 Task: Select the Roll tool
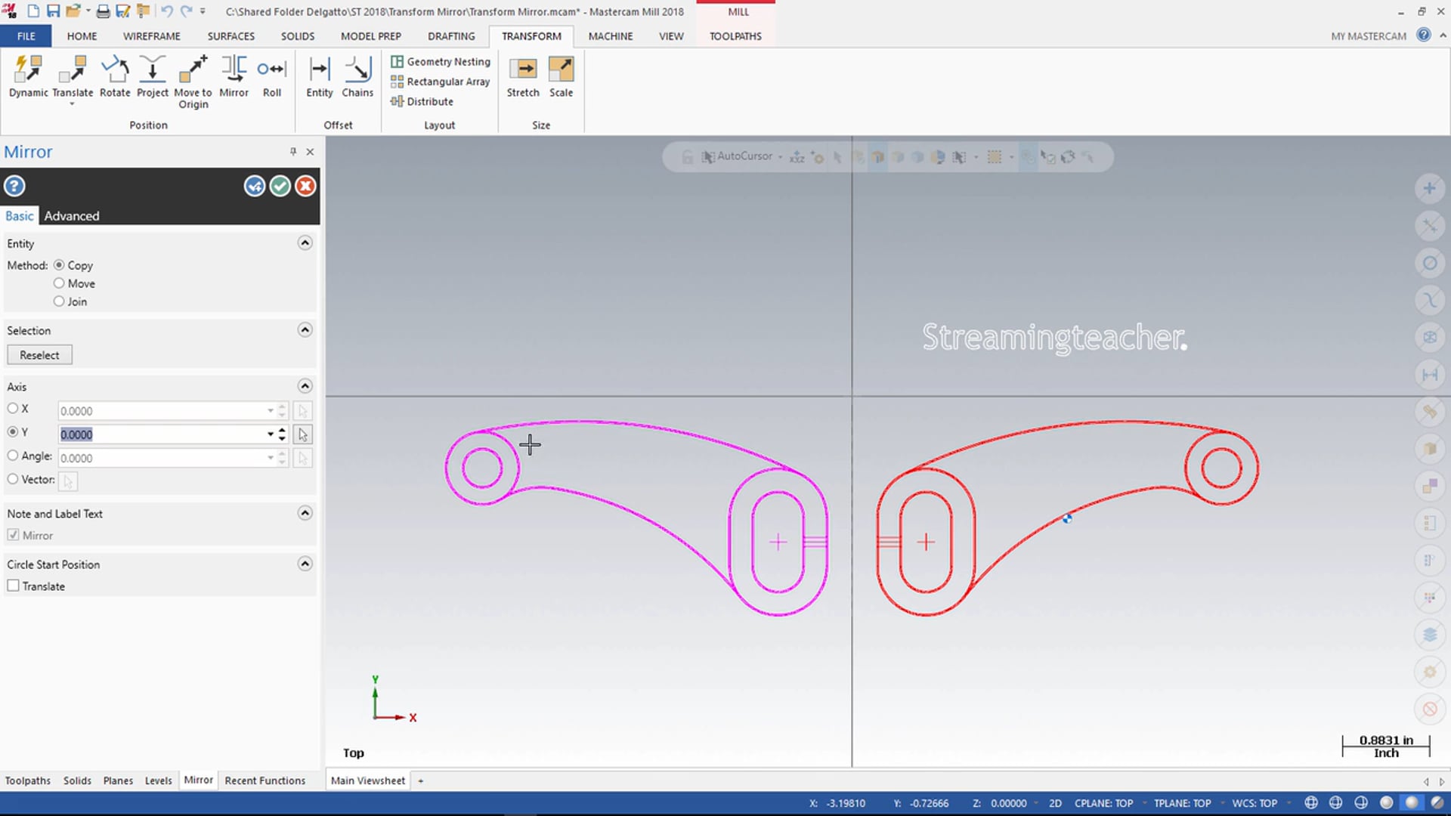click(272, 76)
